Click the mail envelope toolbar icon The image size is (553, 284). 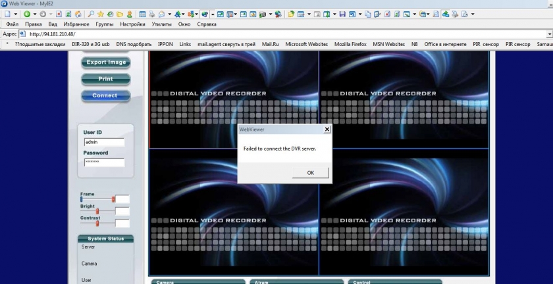tap(161, 14)
